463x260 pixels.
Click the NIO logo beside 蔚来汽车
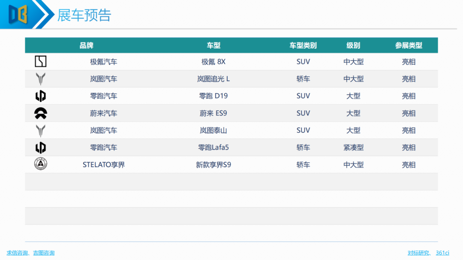tap(40, 113)
